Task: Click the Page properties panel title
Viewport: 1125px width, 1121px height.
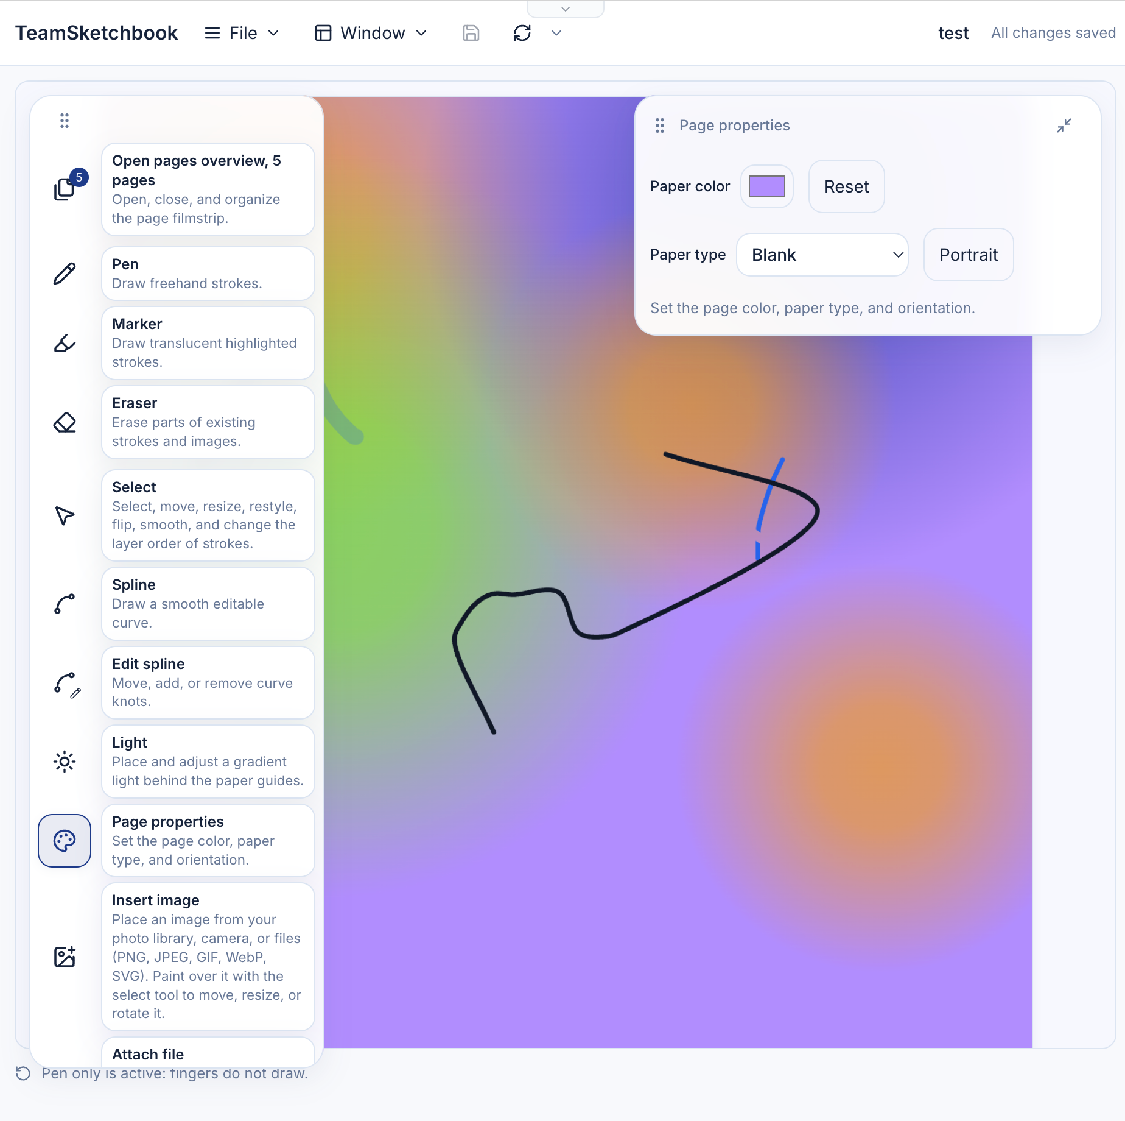Action: click(x=734, y=126)
